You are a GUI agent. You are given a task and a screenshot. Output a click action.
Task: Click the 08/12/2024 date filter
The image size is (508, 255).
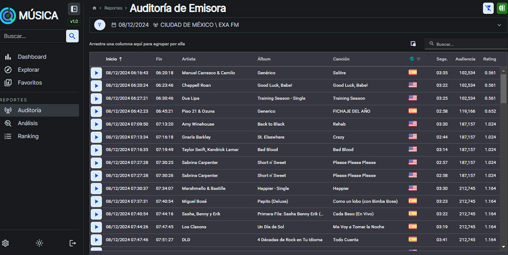(x=130, y=25)
